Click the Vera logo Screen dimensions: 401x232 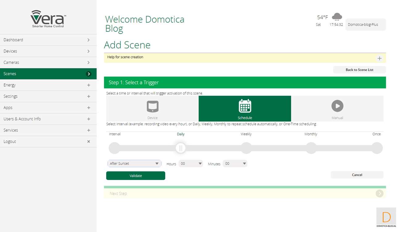click(48, 19)
